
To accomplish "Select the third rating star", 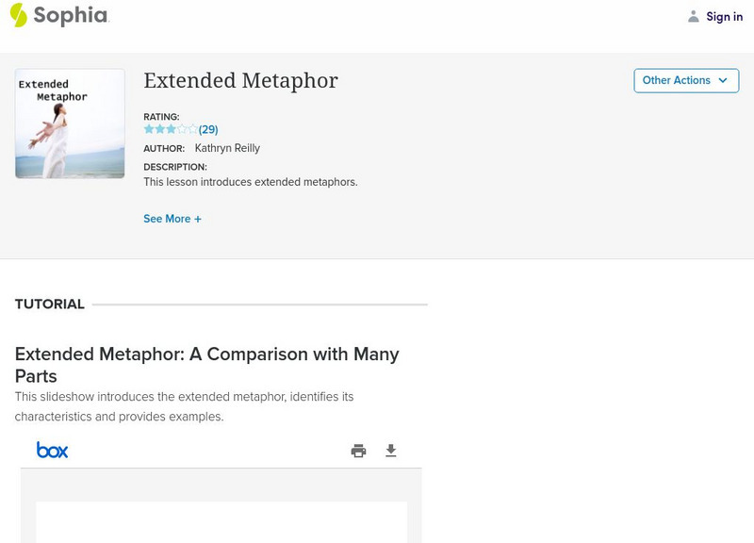I will point(171,129).
